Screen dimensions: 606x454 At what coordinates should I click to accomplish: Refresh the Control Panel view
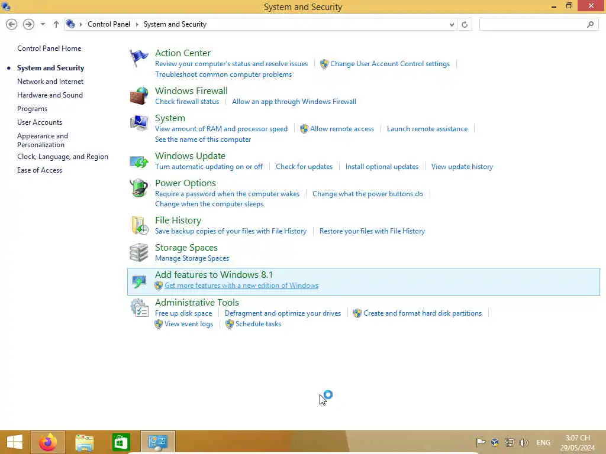[x=465, y=24]
